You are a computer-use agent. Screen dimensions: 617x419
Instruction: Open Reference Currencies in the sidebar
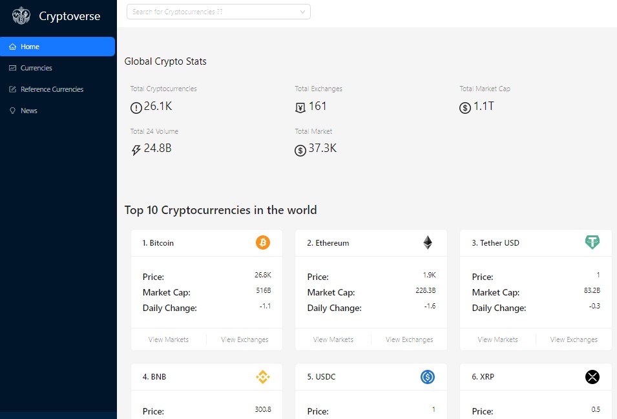(x=52, y=89)
